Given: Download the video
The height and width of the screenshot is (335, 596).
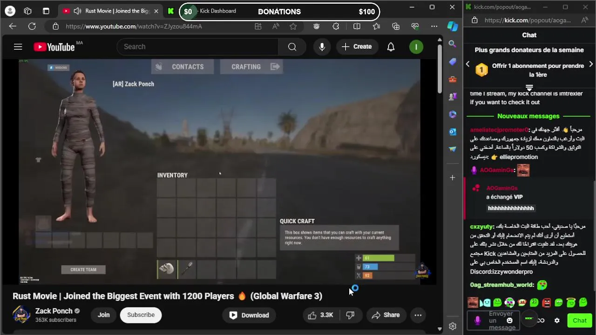Looking at the screenshot, I should click(249, 315).
